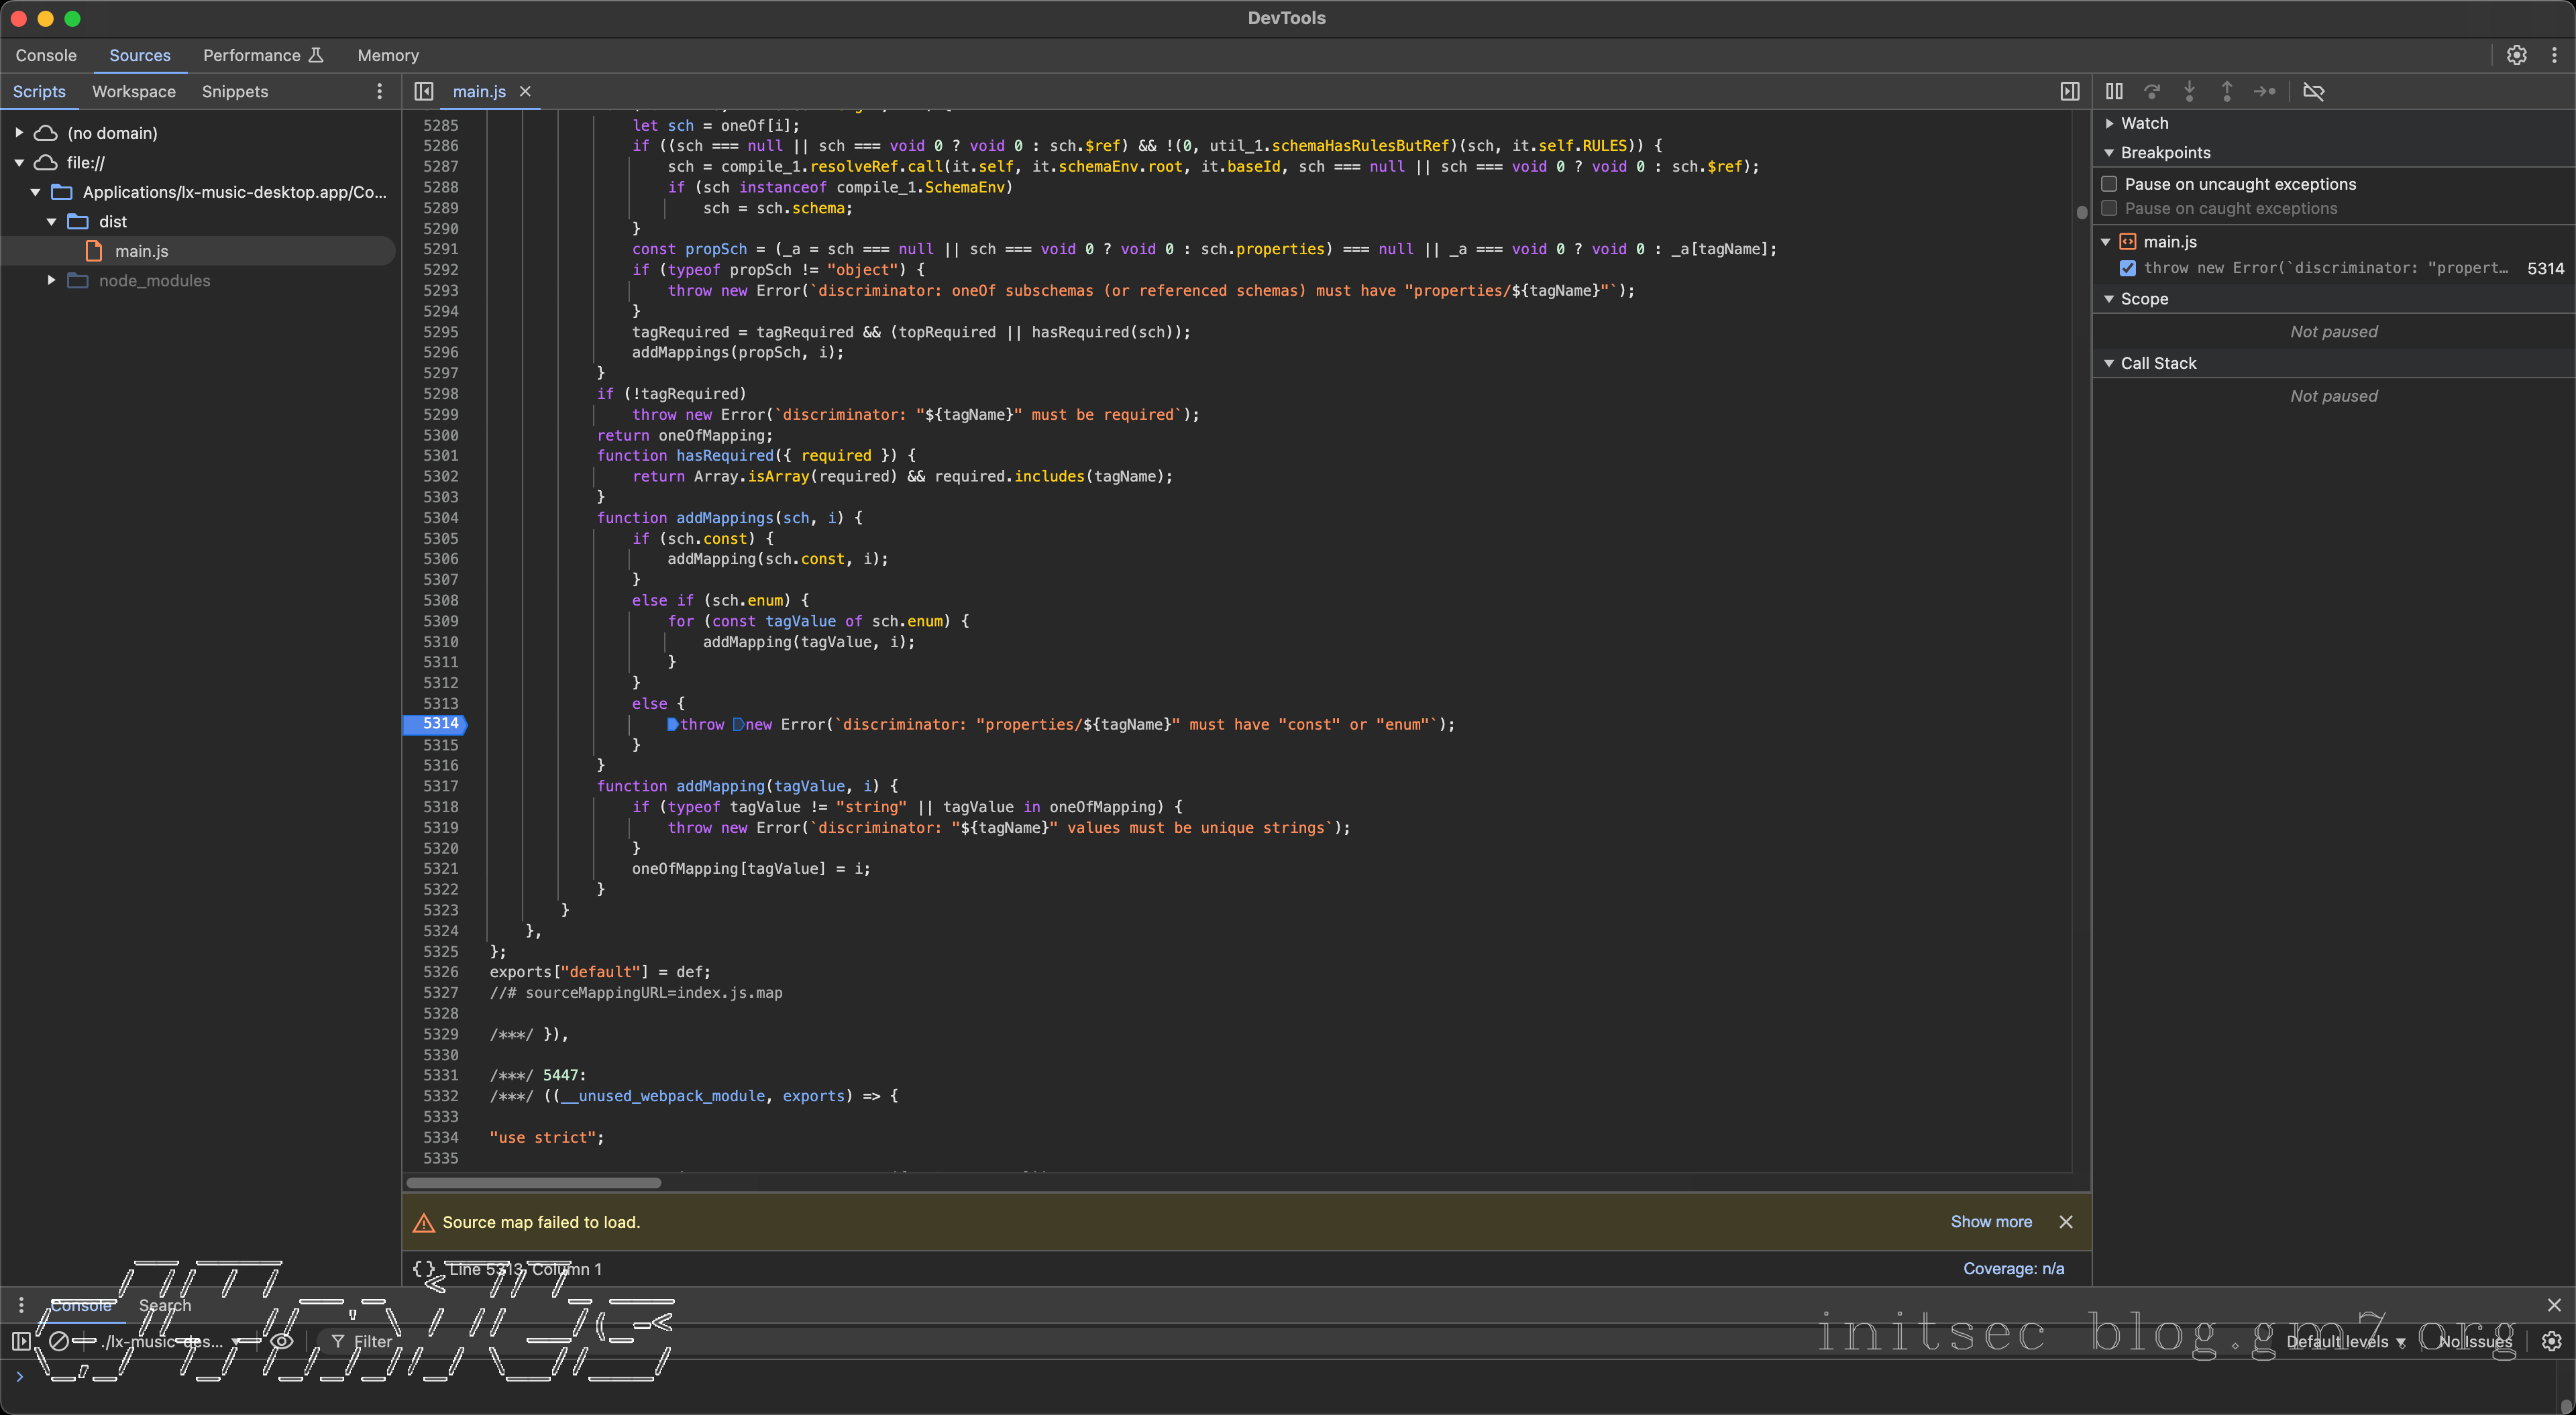The height and width of the screenshot is (1415, 2576).
Task: Click the step into function icon
Action: click(2189, 91)
